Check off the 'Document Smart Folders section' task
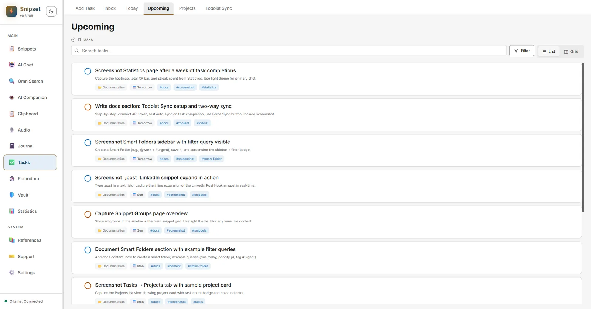 click(88, 250)
